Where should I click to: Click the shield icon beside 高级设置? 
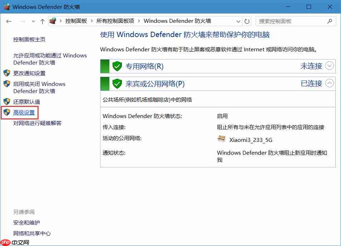coord(6,112)
